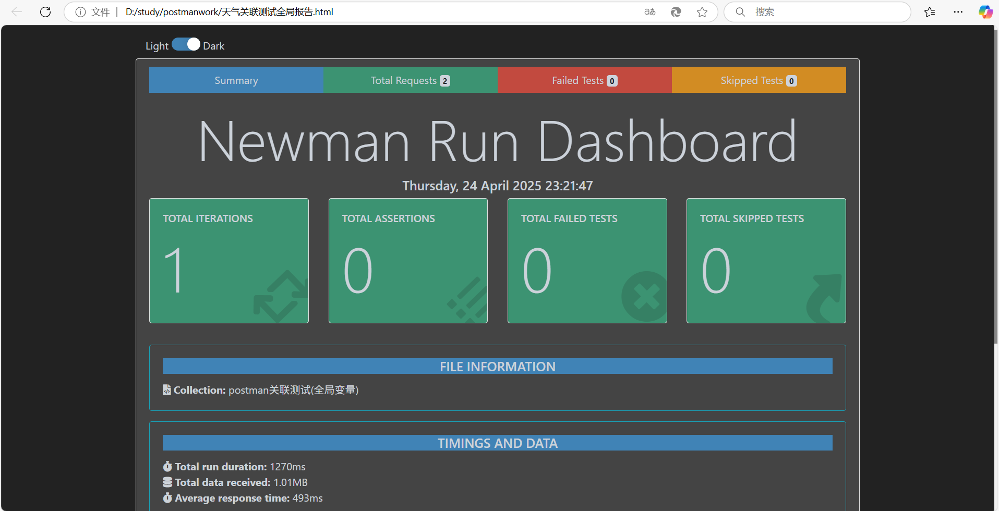
Task: Click the FILE INFORMATION header bar
Action: click(498, 366)
